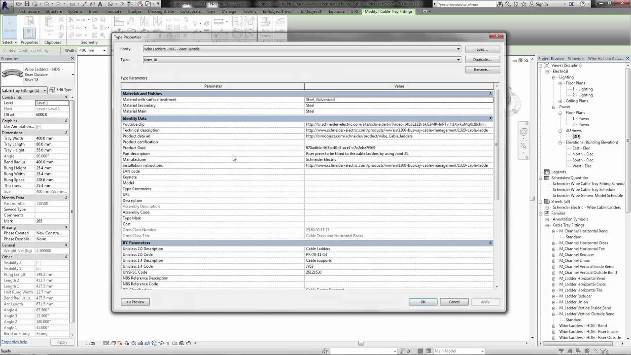Screen dimensions: 631x355
Task: Open the Type dropdown showing Riser 18
Action: (458, 60)
